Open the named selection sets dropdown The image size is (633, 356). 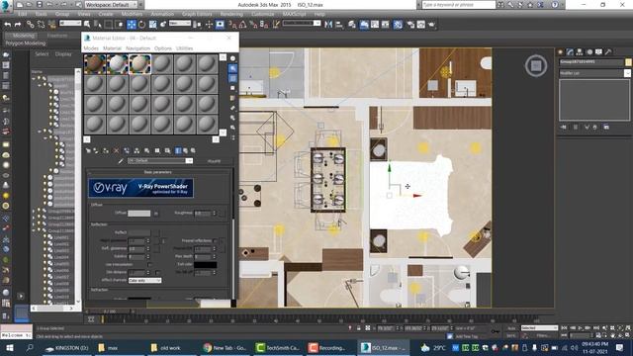click(x=302, y=24)
